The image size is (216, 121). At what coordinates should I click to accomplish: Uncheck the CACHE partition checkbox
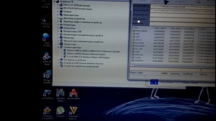coord(133,57)
